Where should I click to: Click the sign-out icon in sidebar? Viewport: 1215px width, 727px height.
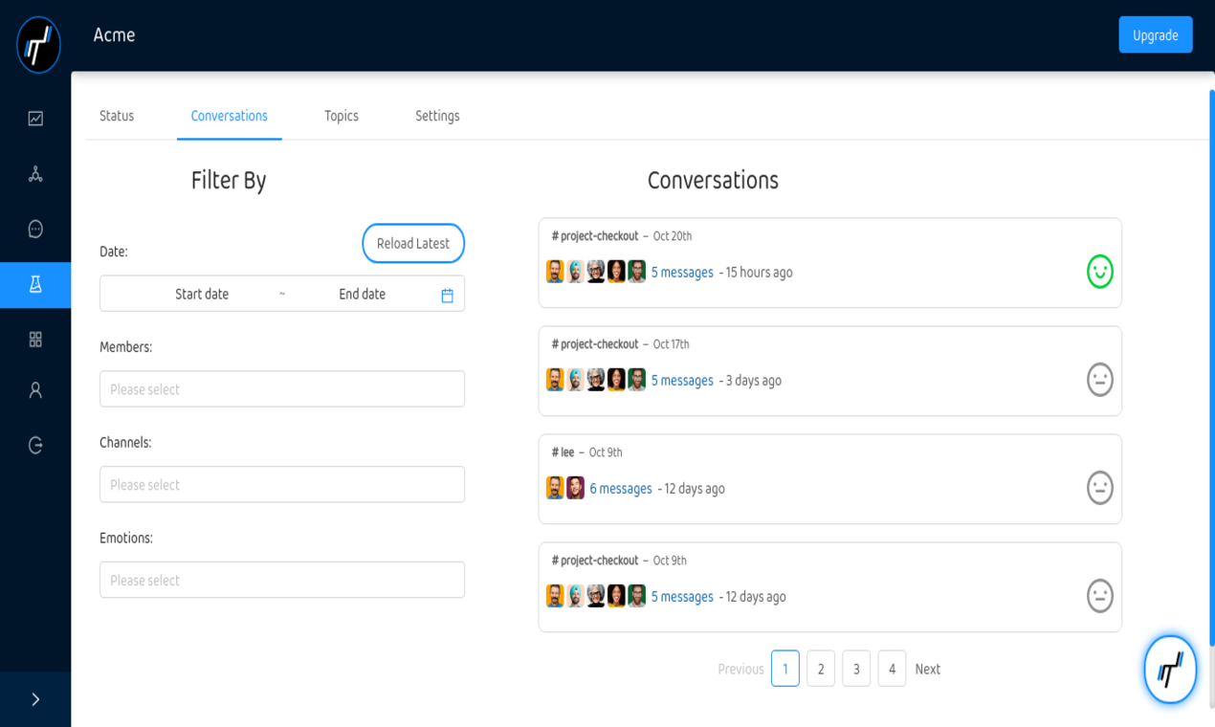(x=35, y=443)
